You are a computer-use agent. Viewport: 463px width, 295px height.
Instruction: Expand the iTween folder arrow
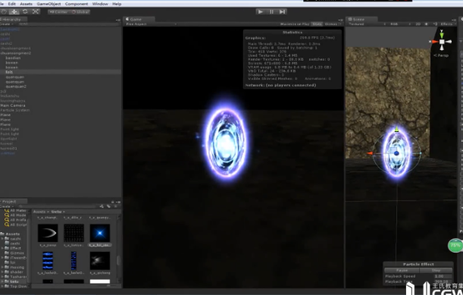point(2,257)
